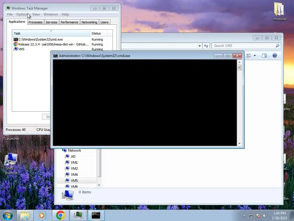This screenshot has height=221, width=294.
Task: Click the cmd window scrollbar thumb
Action: [239, 67]
